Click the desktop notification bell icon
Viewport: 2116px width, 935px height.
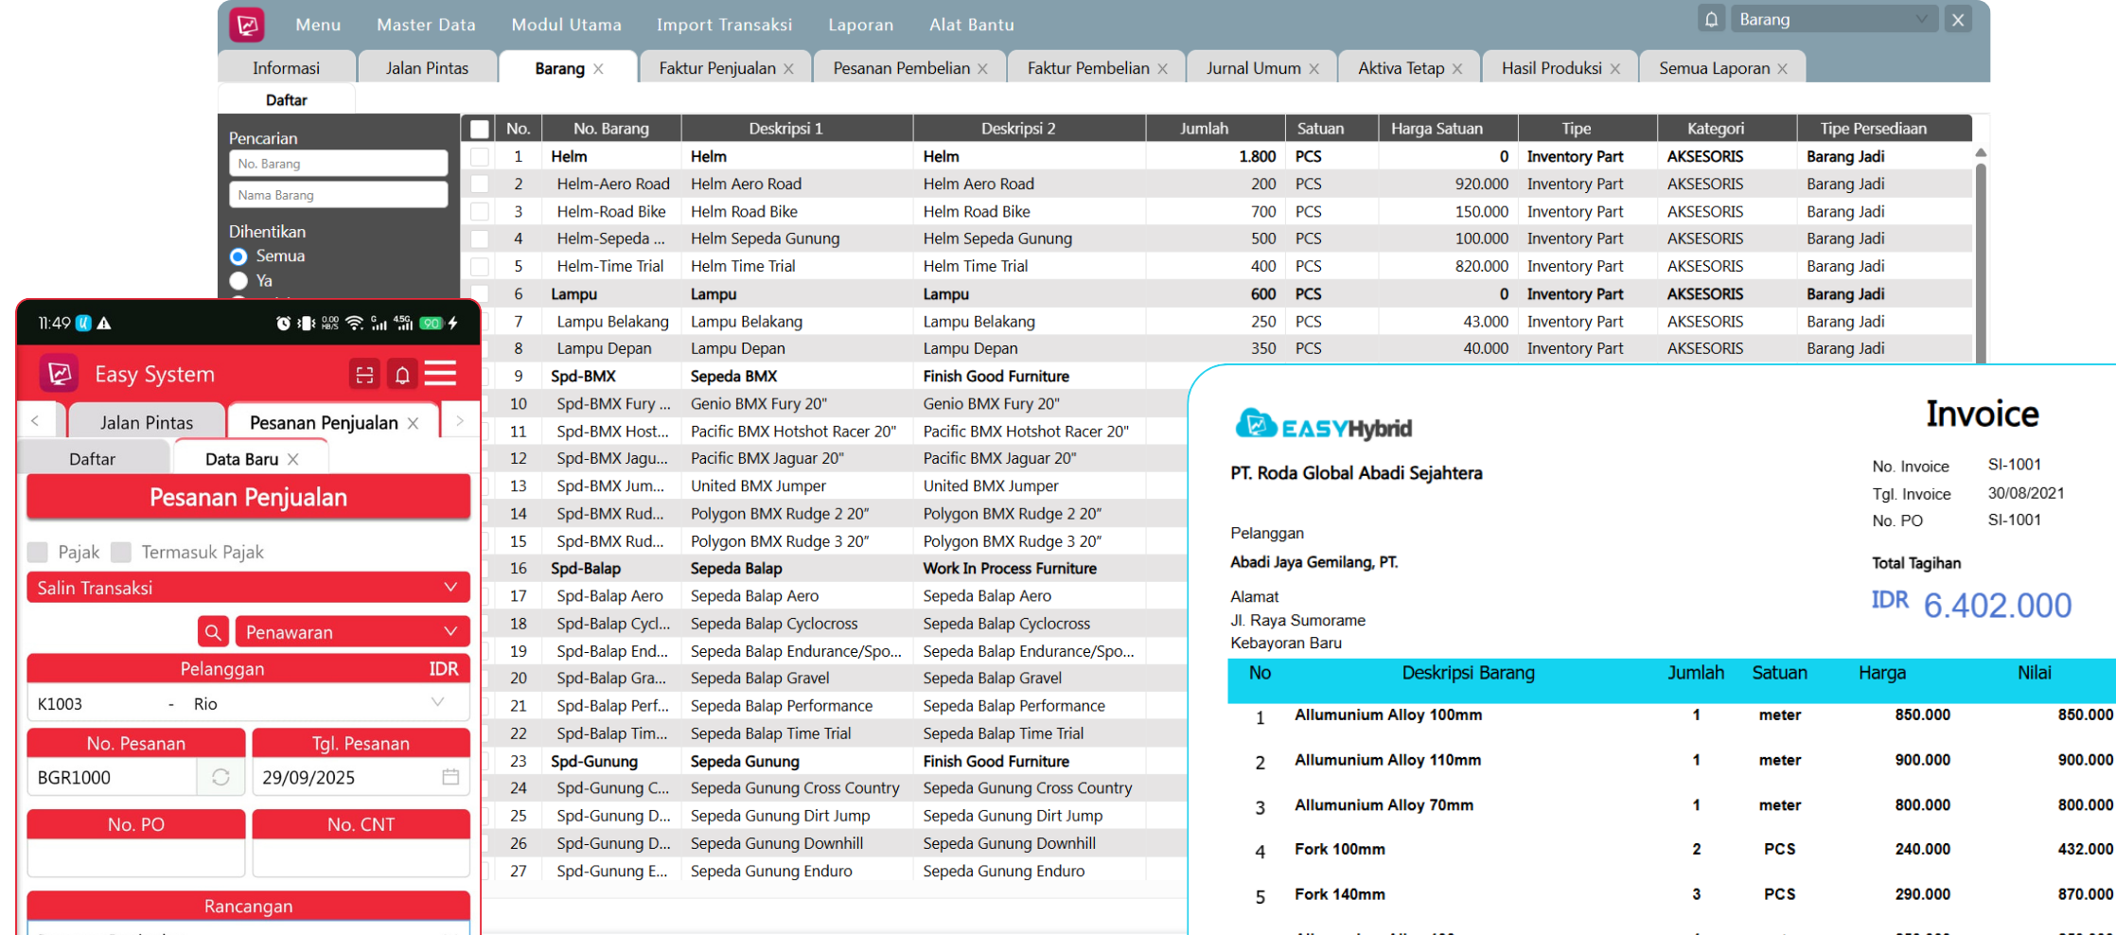point(1711,20)
